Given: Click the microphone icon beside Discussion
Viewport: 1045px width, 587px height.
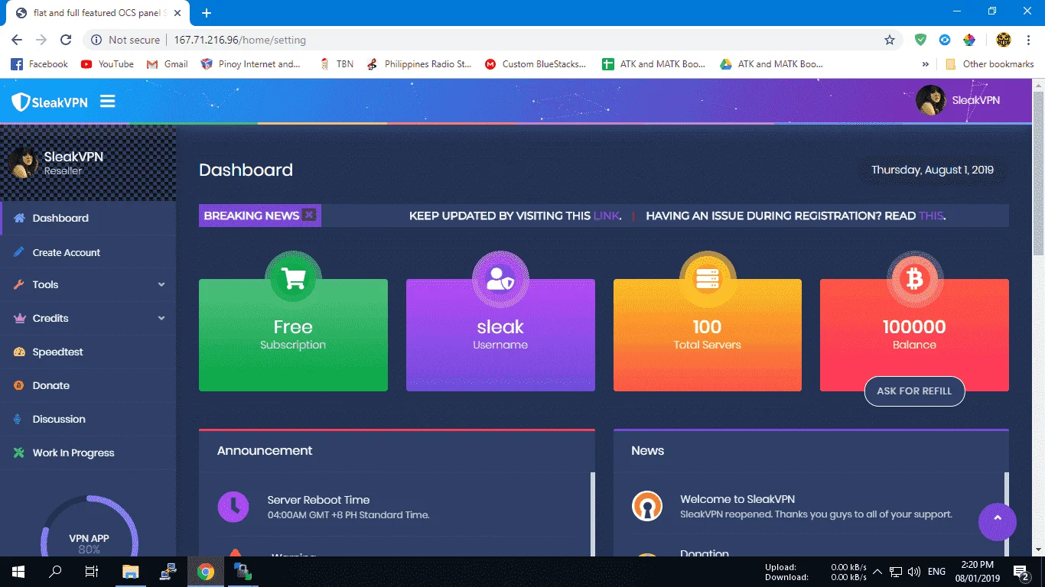Looking at the screenshot, I should click(18, 419).
